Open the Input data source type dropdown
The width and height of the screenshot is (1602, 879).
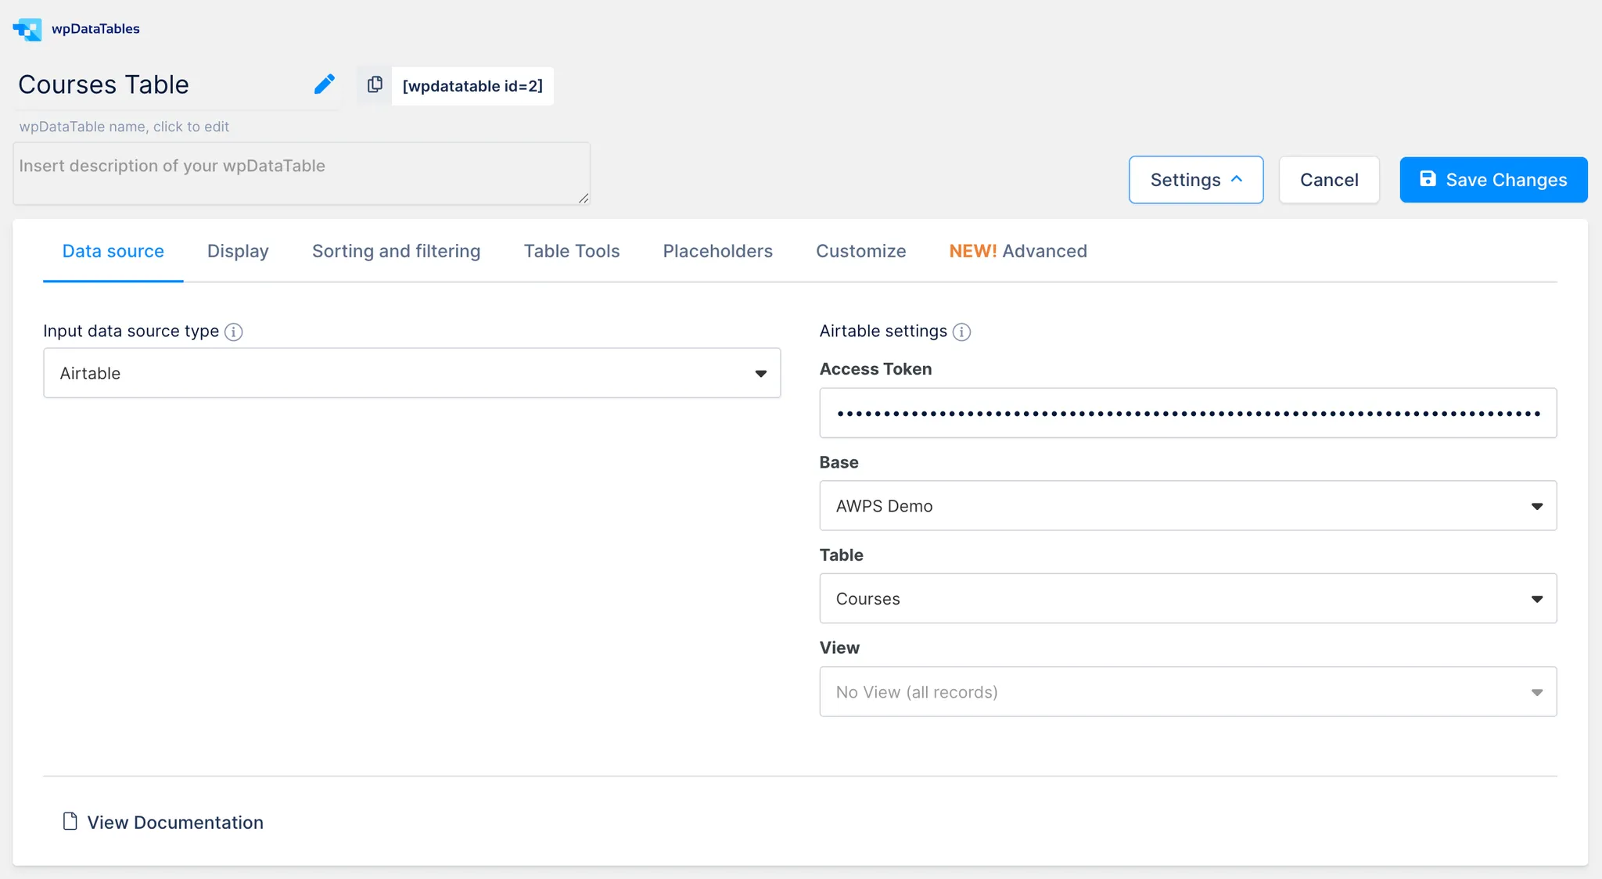click(x=411, y=373)
